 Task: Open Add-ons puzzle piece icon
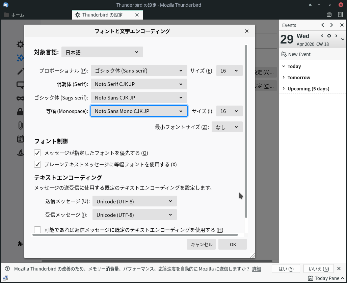[x=20, y=244]
